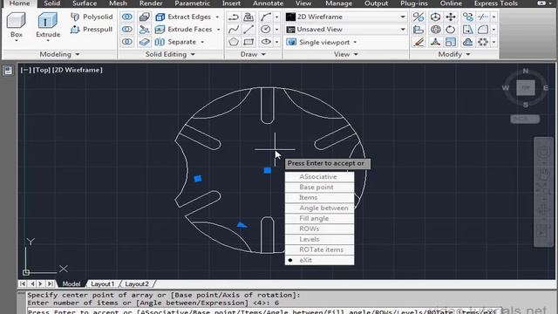Click the Separate solid tool

[176, 42]
